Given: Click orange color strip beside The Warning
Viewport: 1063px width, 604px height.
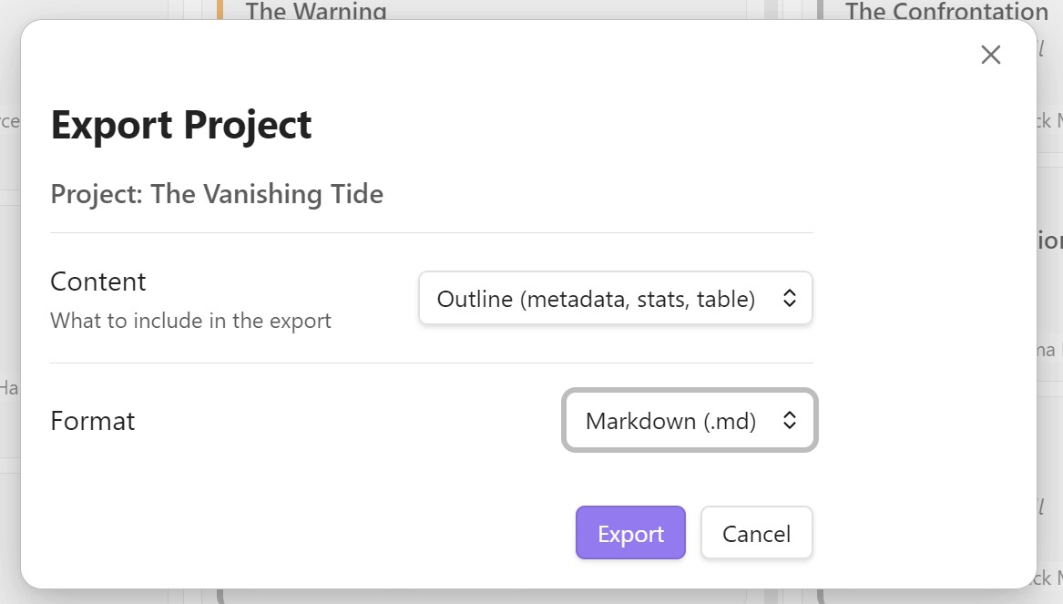Looking at the screenshot, I should click(220, 9).
